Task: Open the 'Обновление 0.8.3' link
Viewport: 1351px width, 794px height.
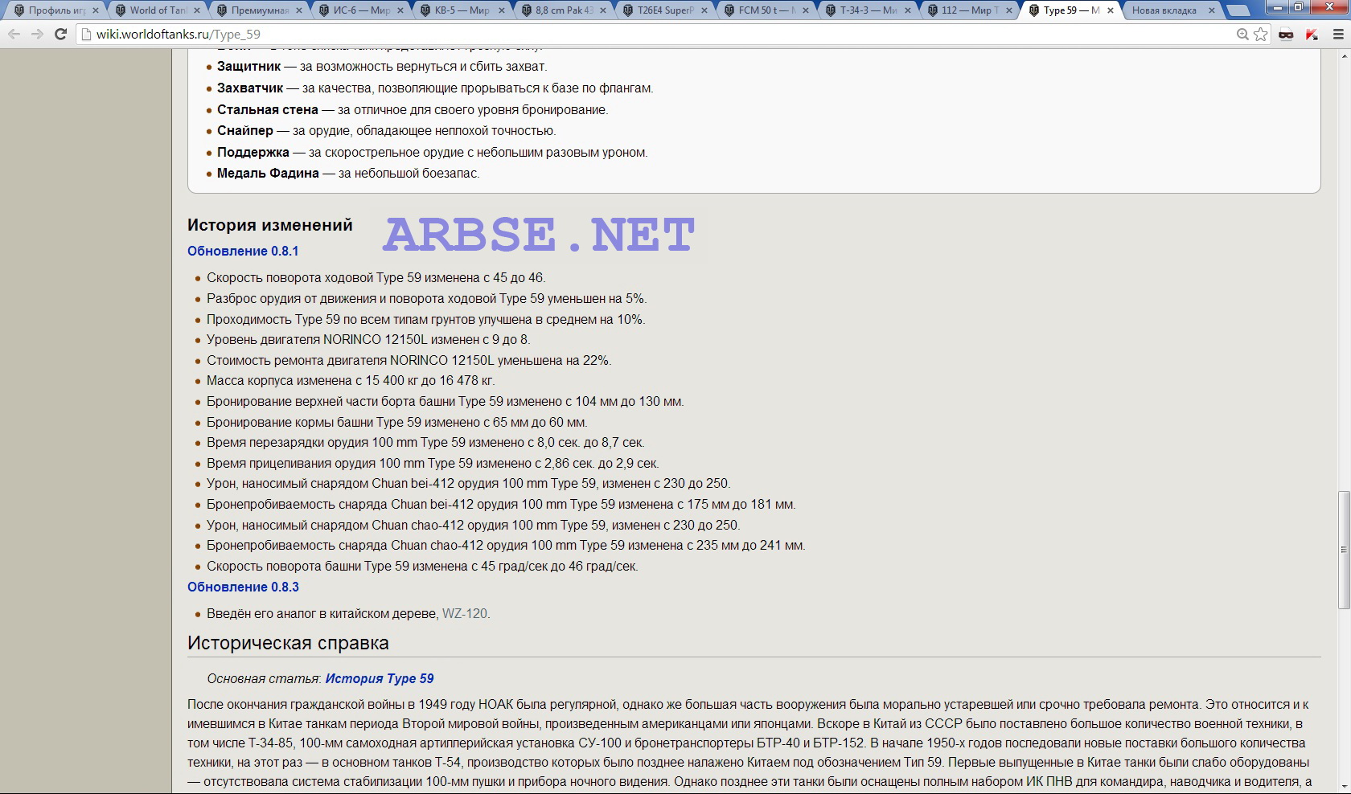Action: coord(243,587)
